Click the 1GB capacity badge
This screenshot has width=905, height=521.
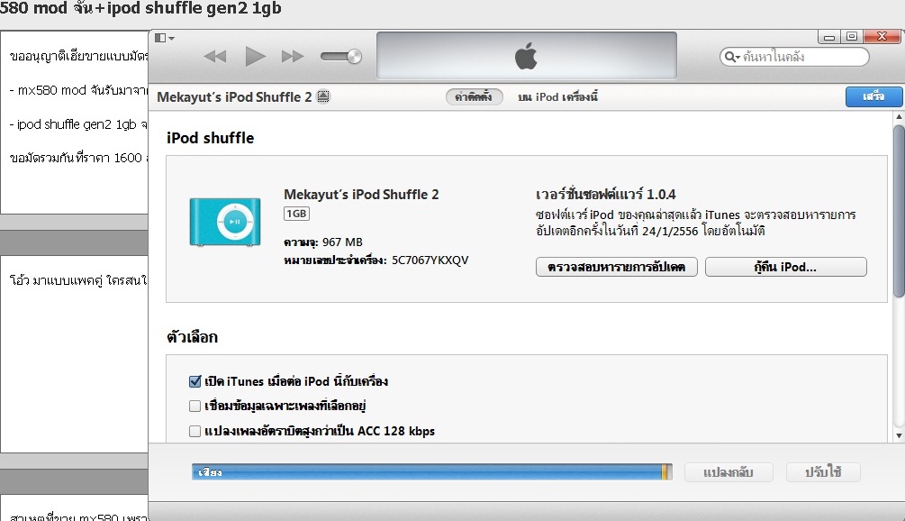coord(296,214)
